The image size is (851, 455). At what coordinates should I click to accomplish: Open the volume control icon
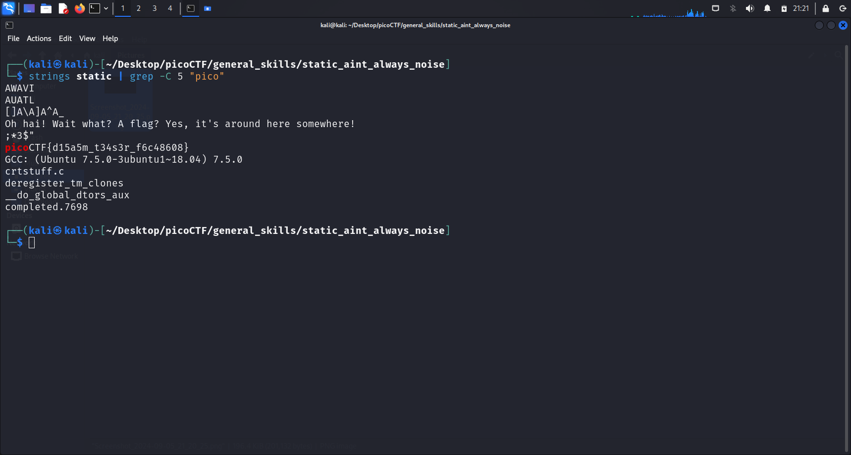[x=750, y=8]
